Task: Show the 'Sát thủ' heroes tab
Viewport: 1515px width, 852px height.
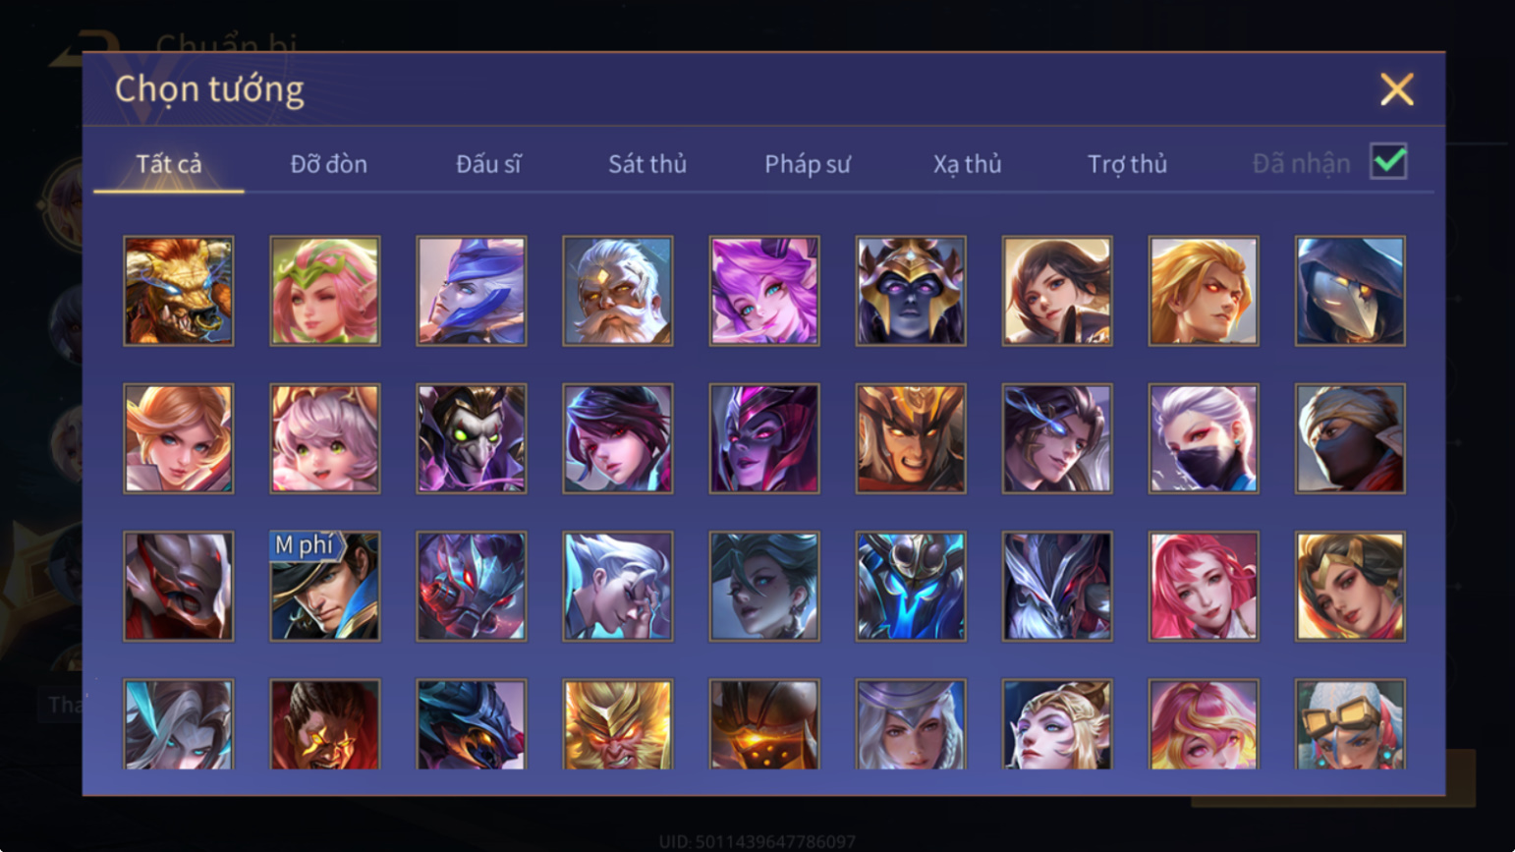Action: (x=647, y=164)
